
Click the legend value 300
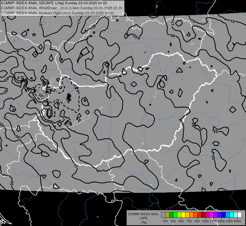click(x=173, y=221)
